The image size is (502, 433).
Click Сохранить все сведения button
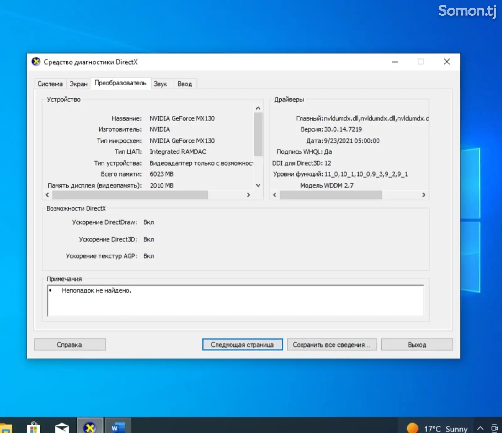point(332,344)
